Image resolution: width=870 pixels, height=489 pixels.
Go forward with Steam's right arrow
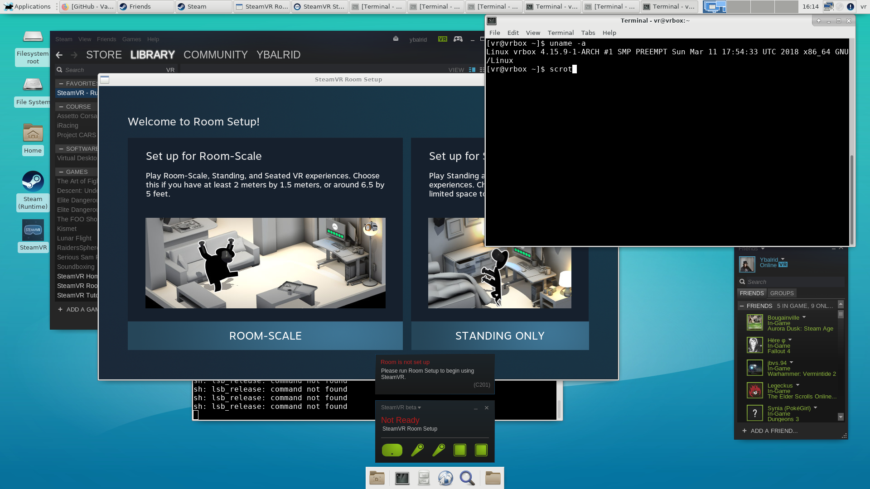pos(74,55)
